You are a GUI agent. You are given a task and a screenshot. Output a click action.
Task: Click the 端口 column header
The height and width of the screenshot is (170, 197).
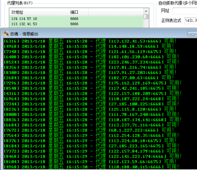[x=78, y=12]
